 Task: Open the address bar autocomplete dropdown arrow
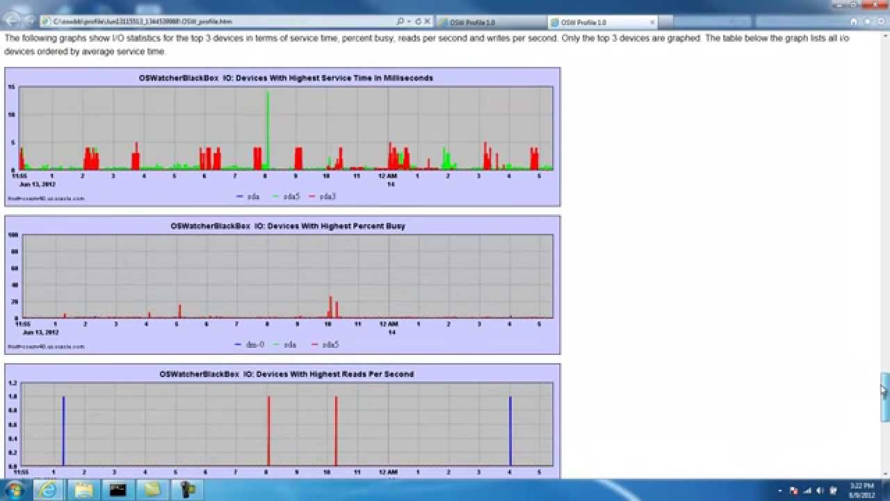[409, 22]
